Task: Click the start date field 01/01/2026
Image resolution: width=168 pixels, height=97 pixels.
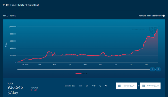Action: coord(127,86)
